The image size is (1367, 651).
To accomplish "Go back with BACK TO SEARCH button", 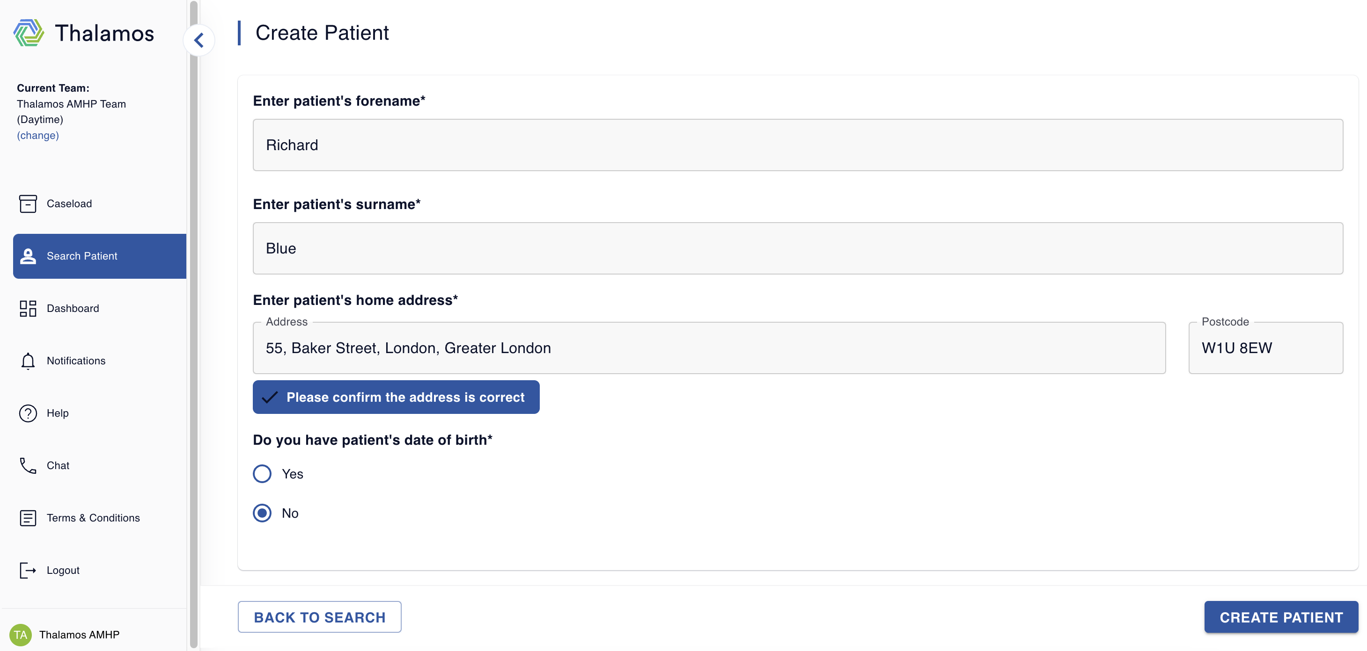I will pos(319,617).
